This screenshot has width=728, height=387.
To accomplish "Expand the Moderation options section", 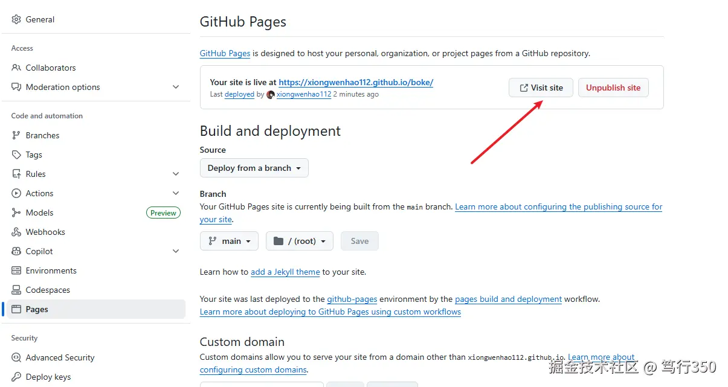I will click(176, 87).
